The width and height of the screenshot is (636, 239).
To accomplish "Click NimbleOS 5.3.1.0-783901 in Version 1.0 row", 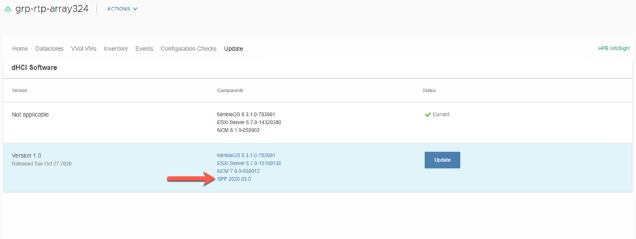I will click(246, 155).
